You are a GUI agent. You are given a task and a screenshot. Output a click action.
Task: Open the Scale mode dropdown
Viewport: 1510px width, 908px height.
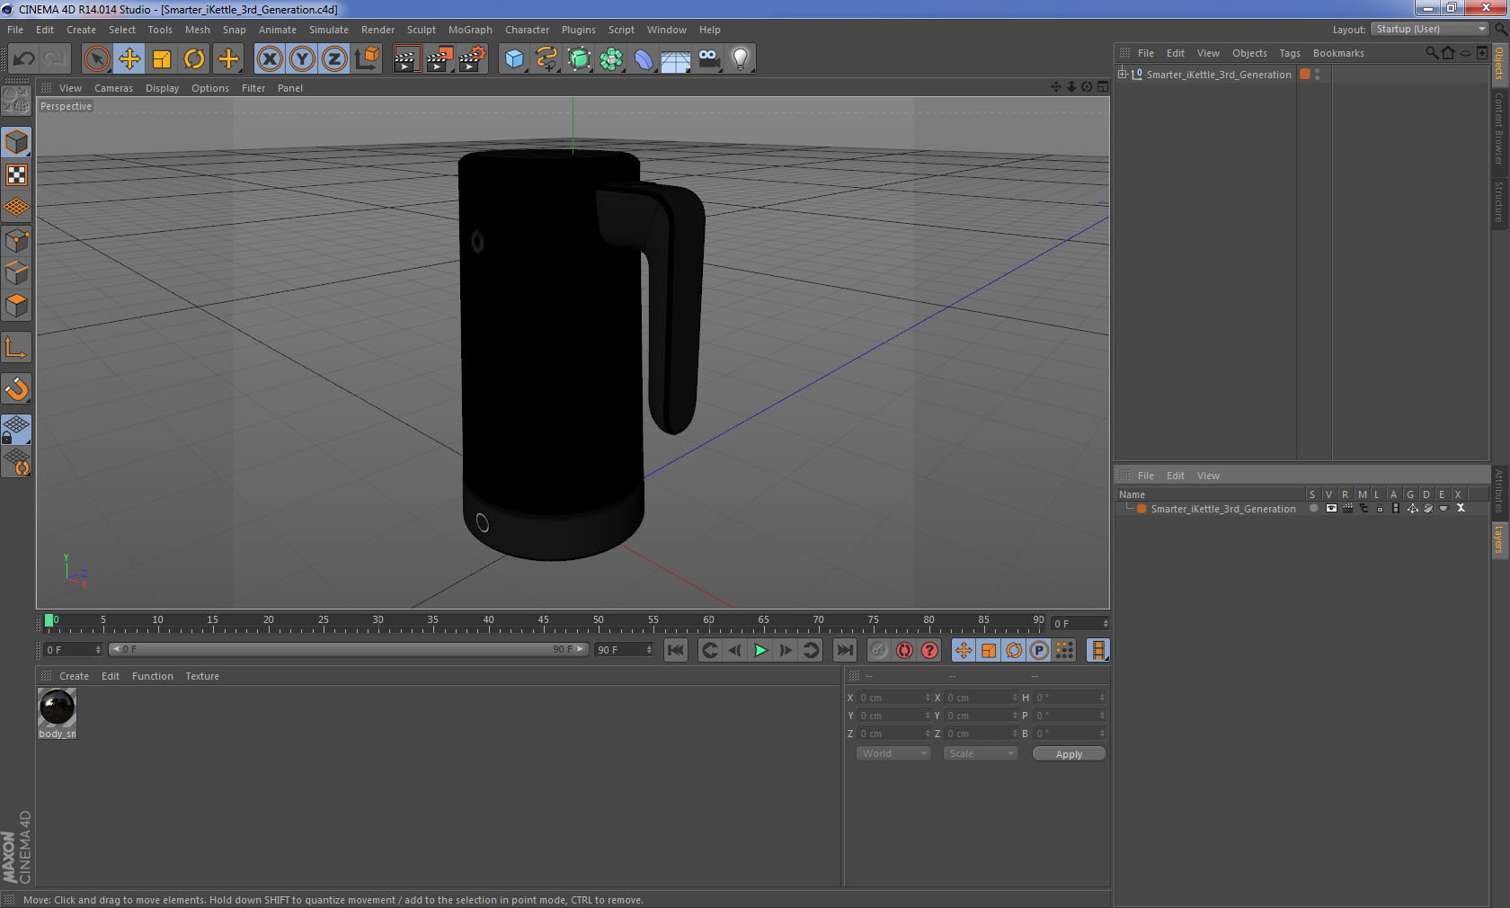(981, 753)
